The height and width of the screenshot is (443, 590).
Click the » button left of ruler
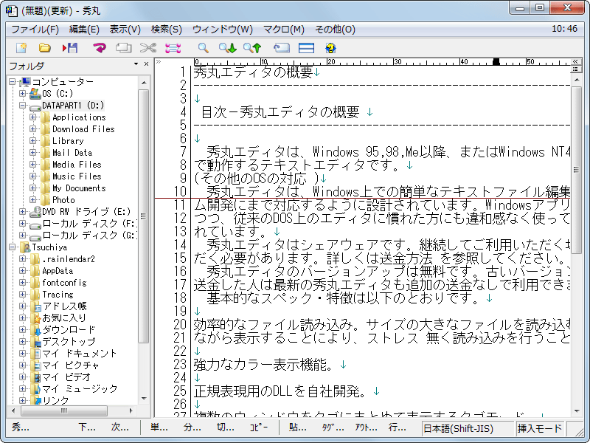click(159, 61)
